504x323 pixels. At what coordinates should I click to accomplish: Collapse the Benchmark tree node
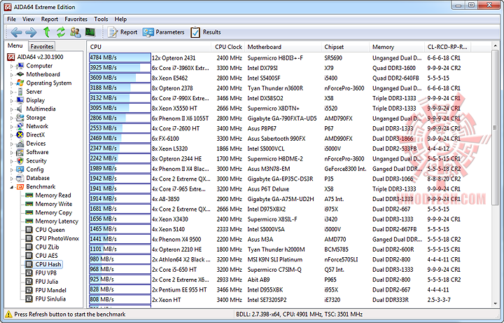coord(12,187)
